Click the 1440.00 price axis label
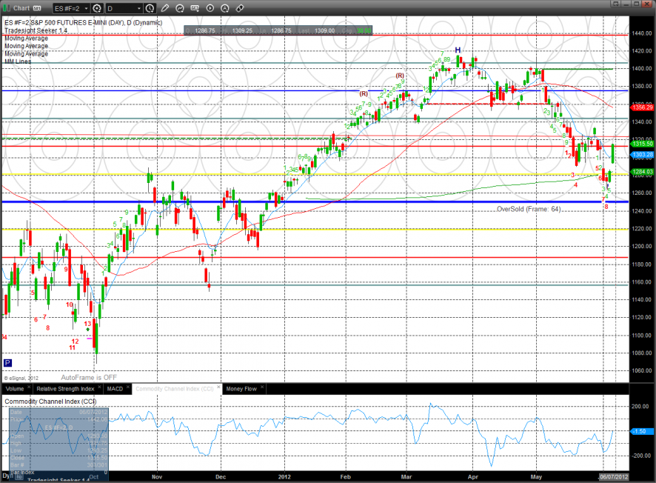Viewport: 656px width, 483px height. point(641,33)
